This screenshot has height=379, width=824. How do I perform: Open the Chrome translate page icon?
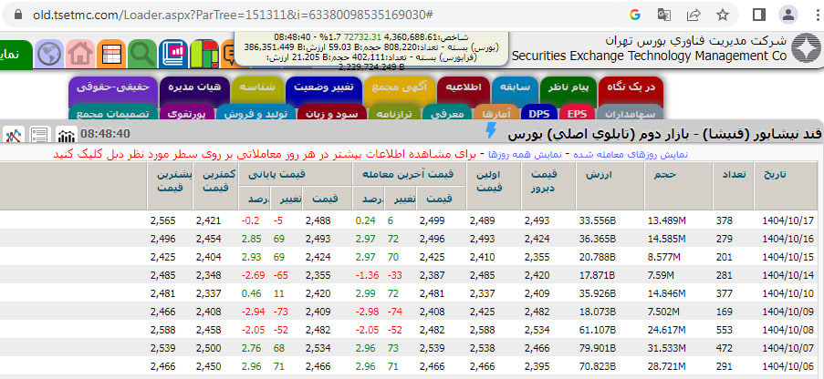pyautogui.click(x=664, y=15)
